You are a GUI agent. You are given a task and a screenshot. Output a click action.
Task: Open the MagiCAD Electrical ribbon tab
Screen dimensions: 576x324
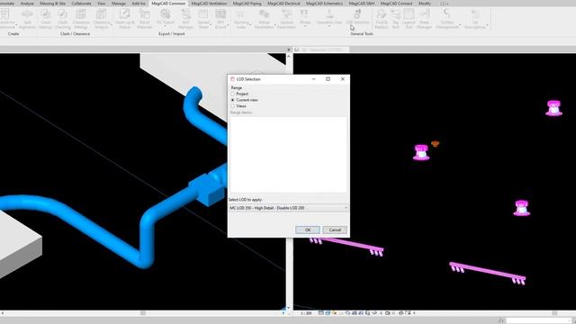[x=283, y=4]
